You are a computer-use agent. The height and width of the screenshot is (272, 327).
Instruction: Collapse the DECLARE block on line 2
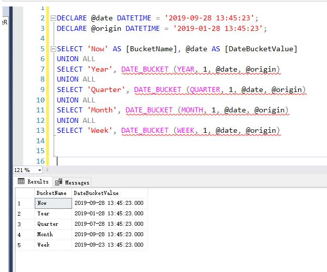53,18
